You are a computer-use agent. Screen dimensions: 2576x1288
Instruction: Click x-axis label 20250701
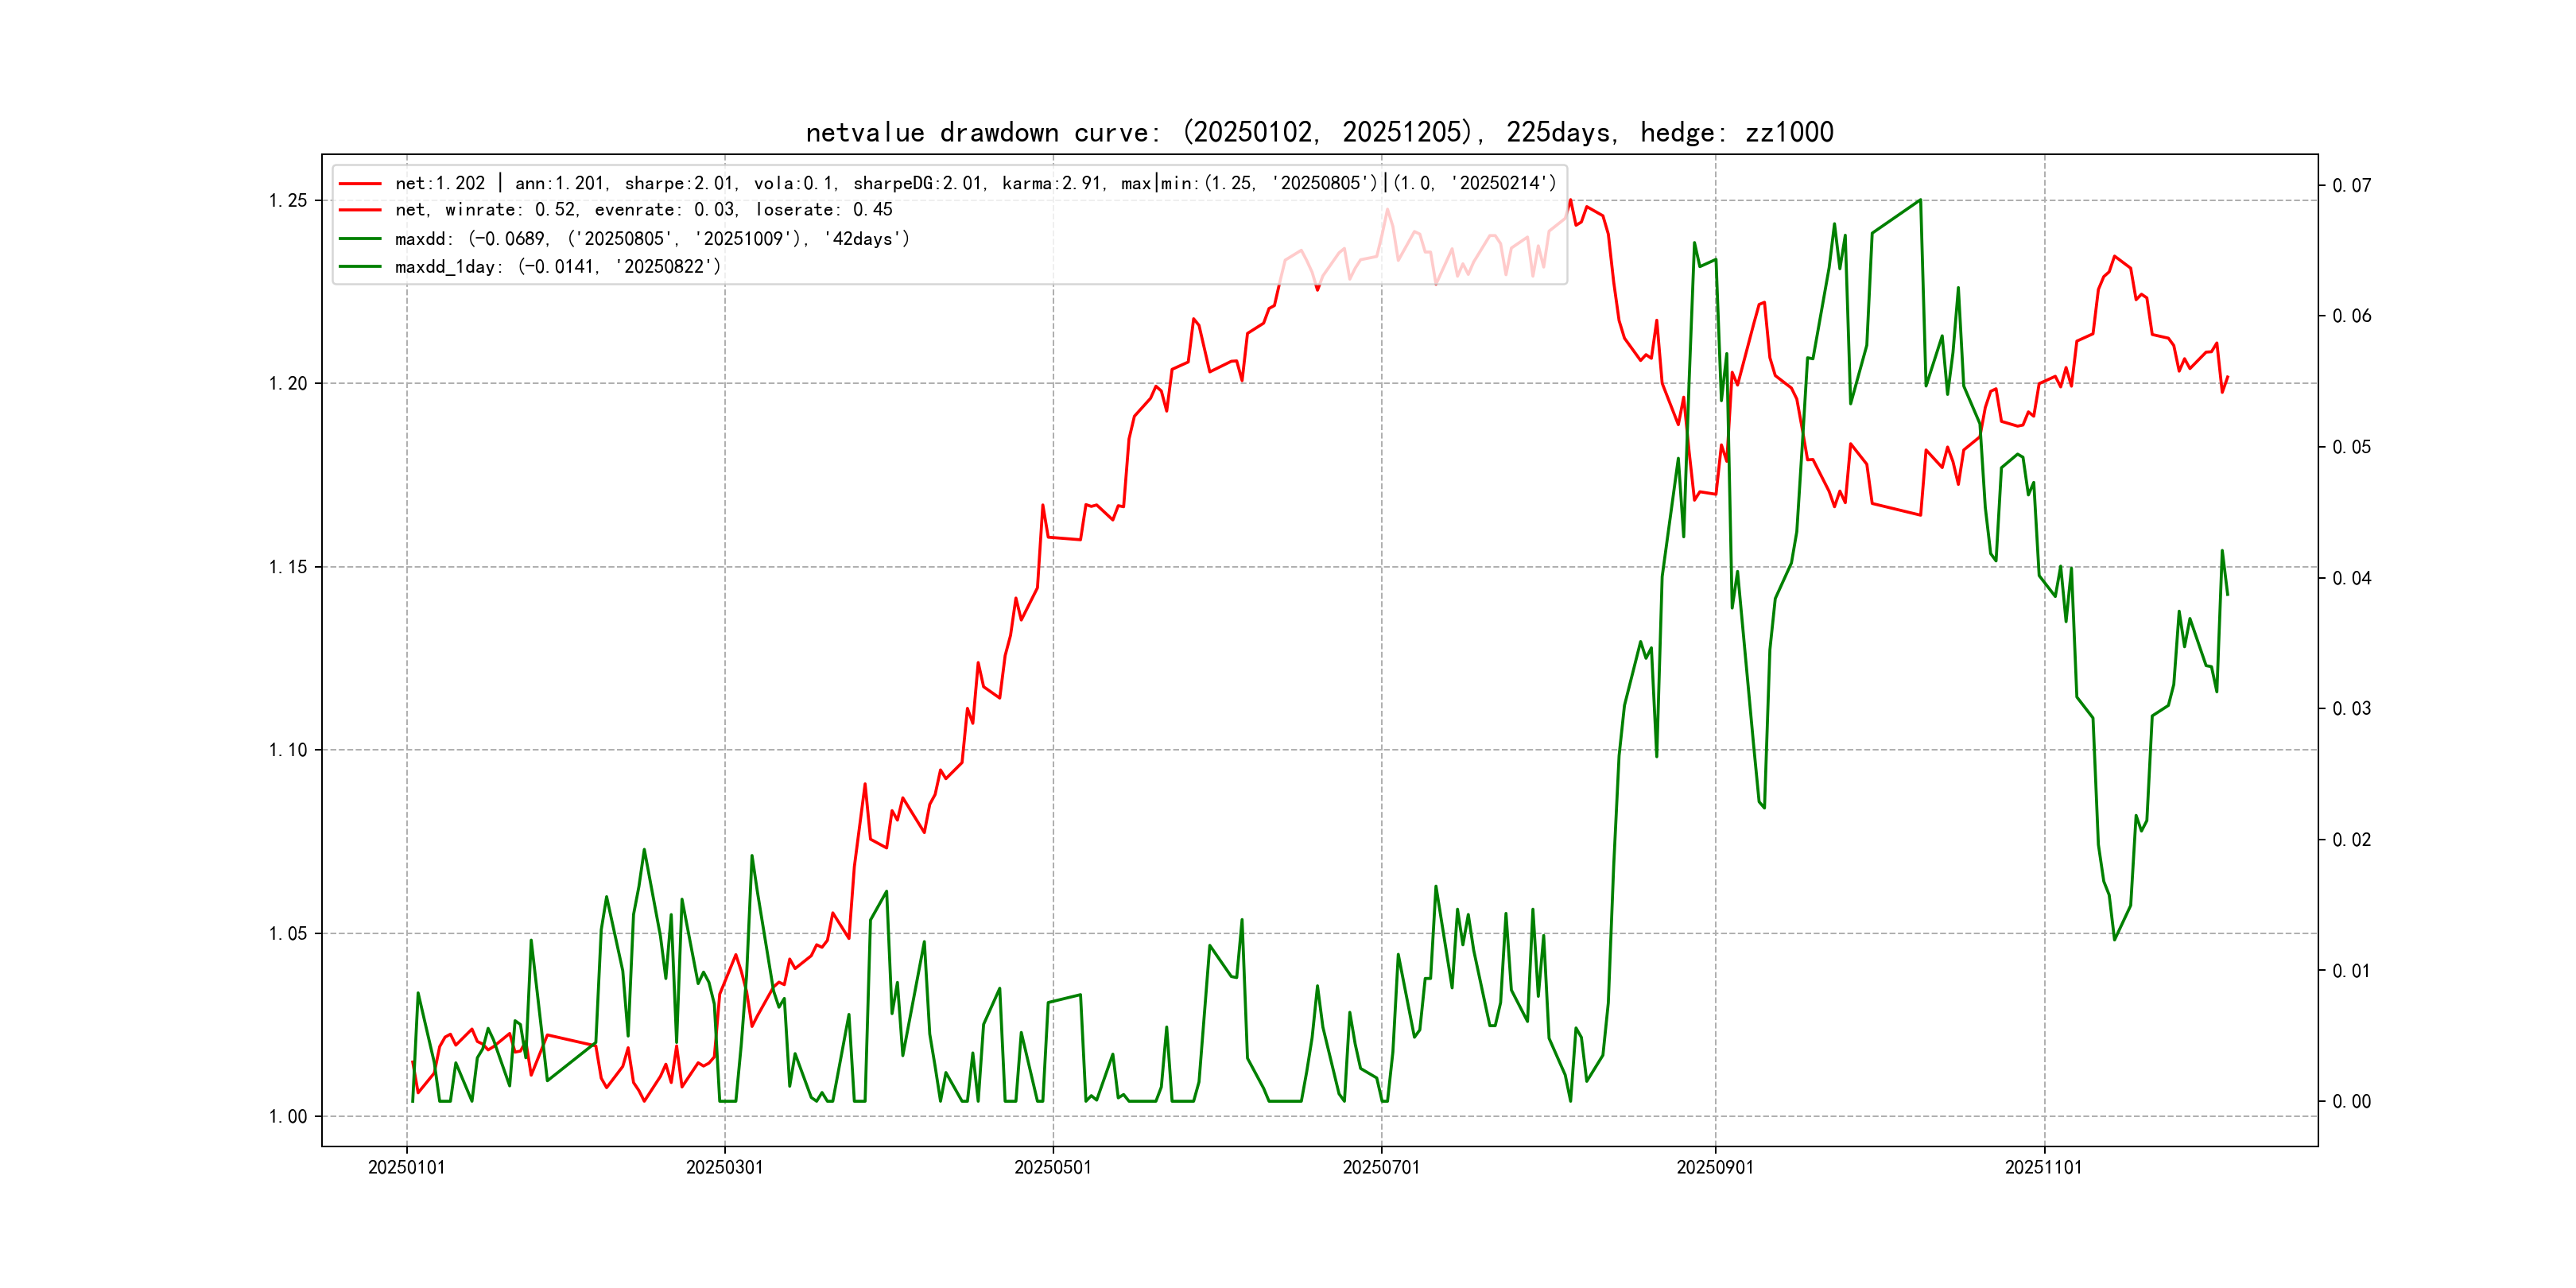pos(1380,1168)
